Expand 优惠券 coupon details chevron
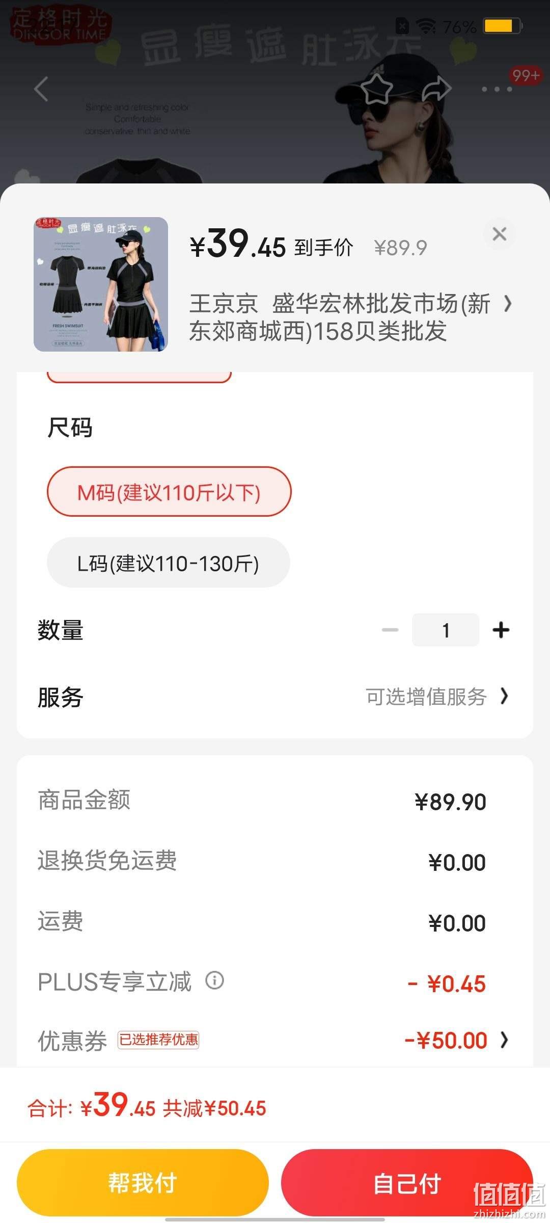Image resolution: width=550 pixels, height=1223 pixels. (504, 1040)
